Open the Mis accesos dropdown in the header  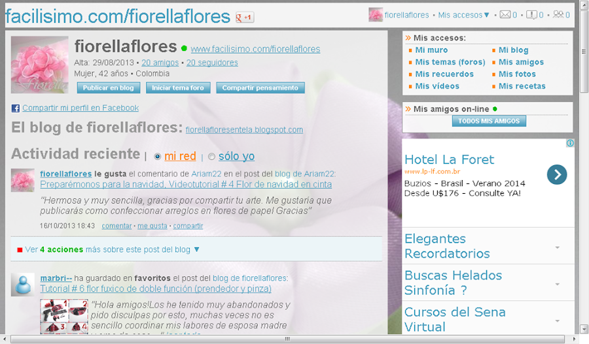[463, 15]
